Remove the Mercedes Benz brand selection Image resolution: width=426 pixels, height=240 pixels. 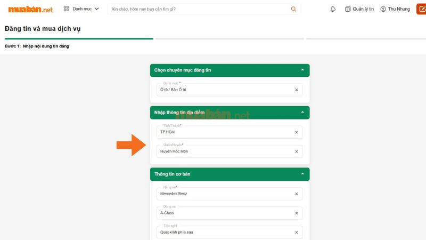click(x=297, y=194)
